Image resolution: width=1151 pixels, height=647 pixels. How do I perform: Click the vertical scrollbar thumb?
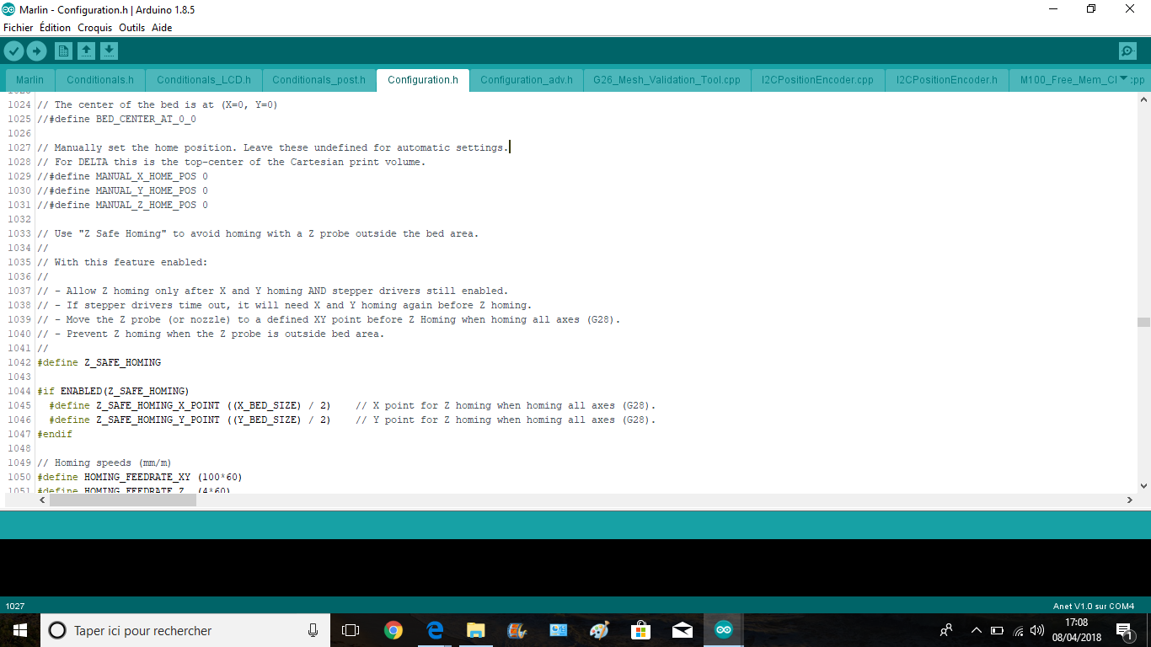click(x=1143, y=322)
